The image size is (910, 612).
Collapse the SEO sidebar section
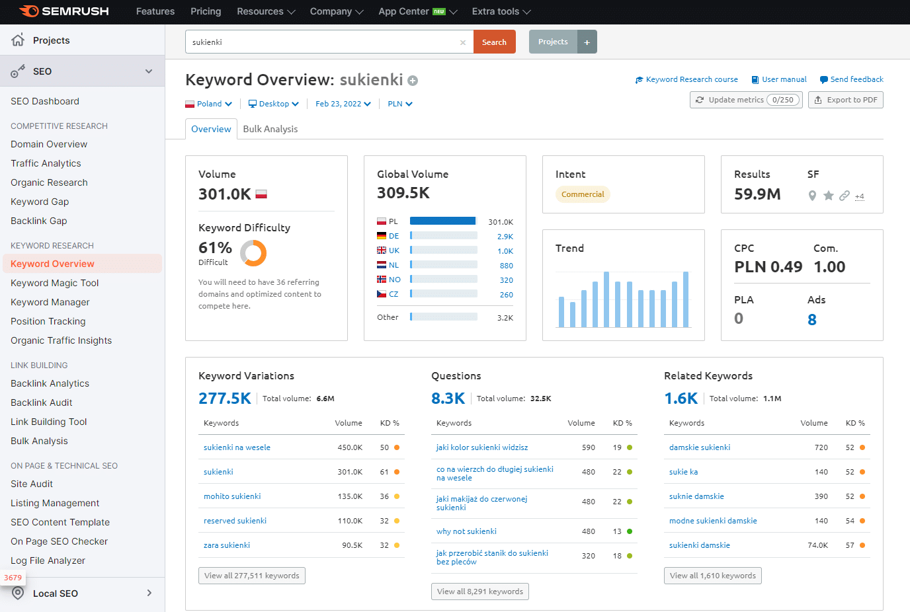point(149,71)
